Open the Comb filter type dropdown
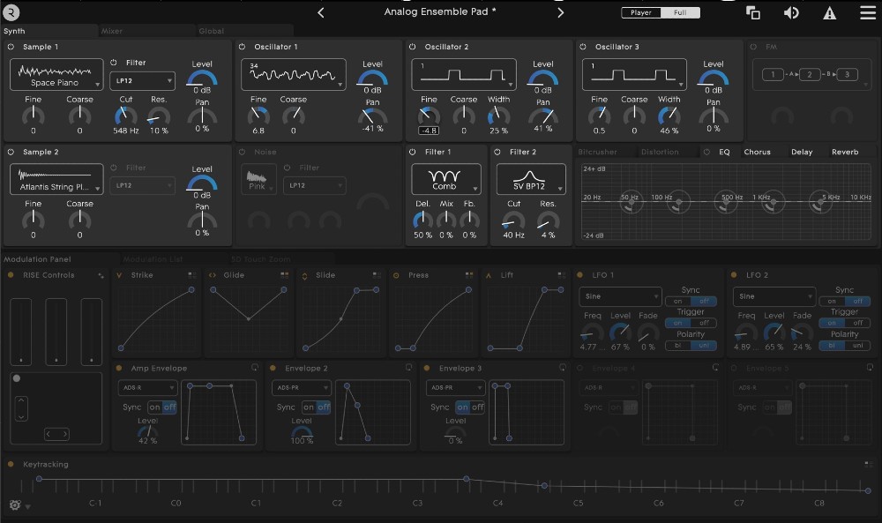This screenshot has width=882, height=523. pyautogui.click(x=445, y=180)
